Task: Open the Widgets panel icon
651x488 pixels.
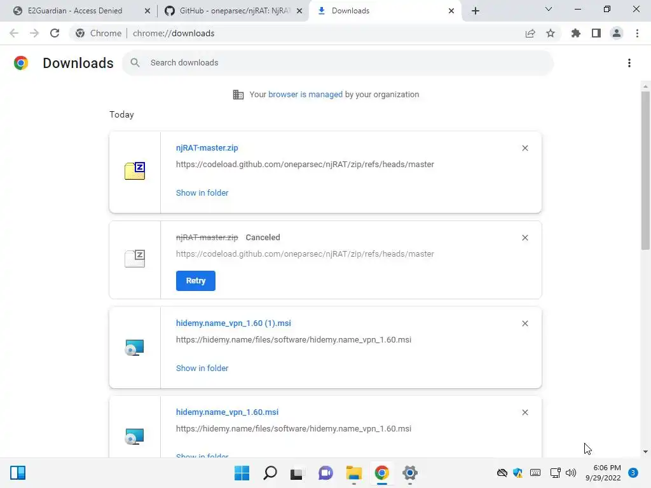Action: [18, 473]
